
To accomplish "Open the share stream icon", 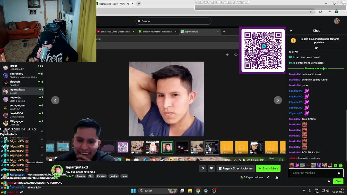I will click(268, 177).
